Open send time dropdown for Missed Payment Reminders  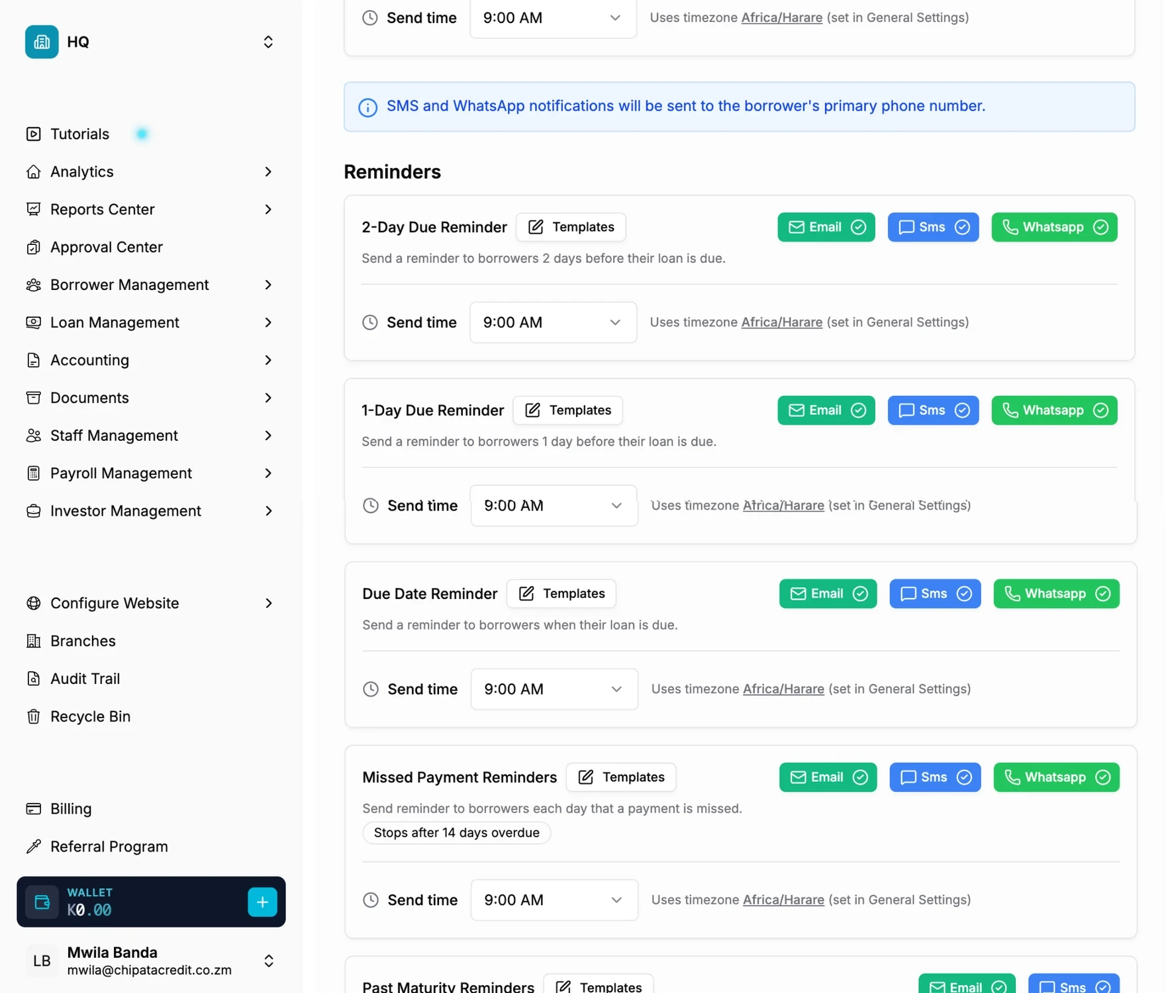pyautogui.click(x=554, y=900)
